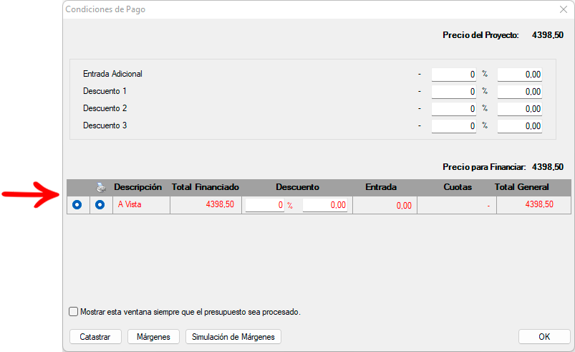The height and width of the screenshot is (352, 575).
Task: Enable 'Mostrar esta ventana siempre' checkbox
Action: [x=73, y=312]
